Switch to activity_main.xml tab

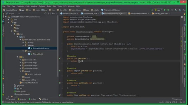pos(161,14)
